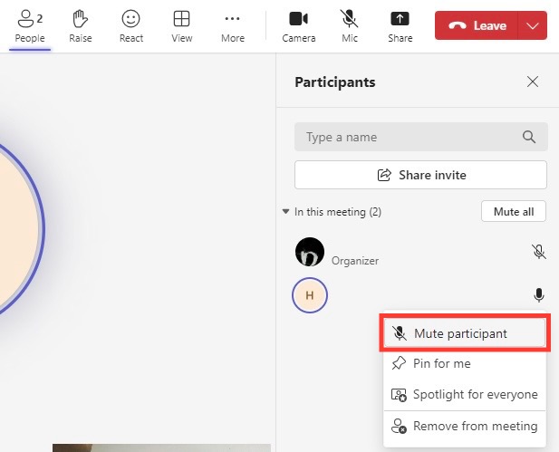Click participant H's microphone icon
This screenshot has width=559, height=452.
pyautogui.click(x=539, y=295)
